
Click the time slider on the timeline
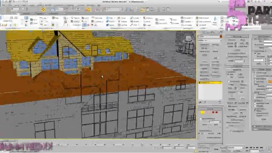click(x=8, y=140)
